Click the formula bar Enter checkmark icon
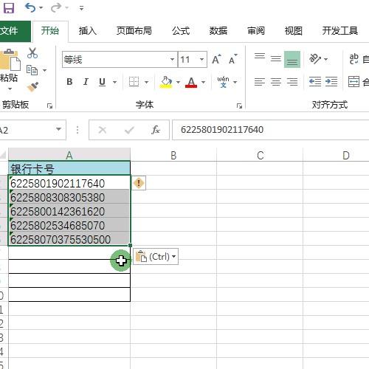Viewport: 369px width, 369px height. 129,130
